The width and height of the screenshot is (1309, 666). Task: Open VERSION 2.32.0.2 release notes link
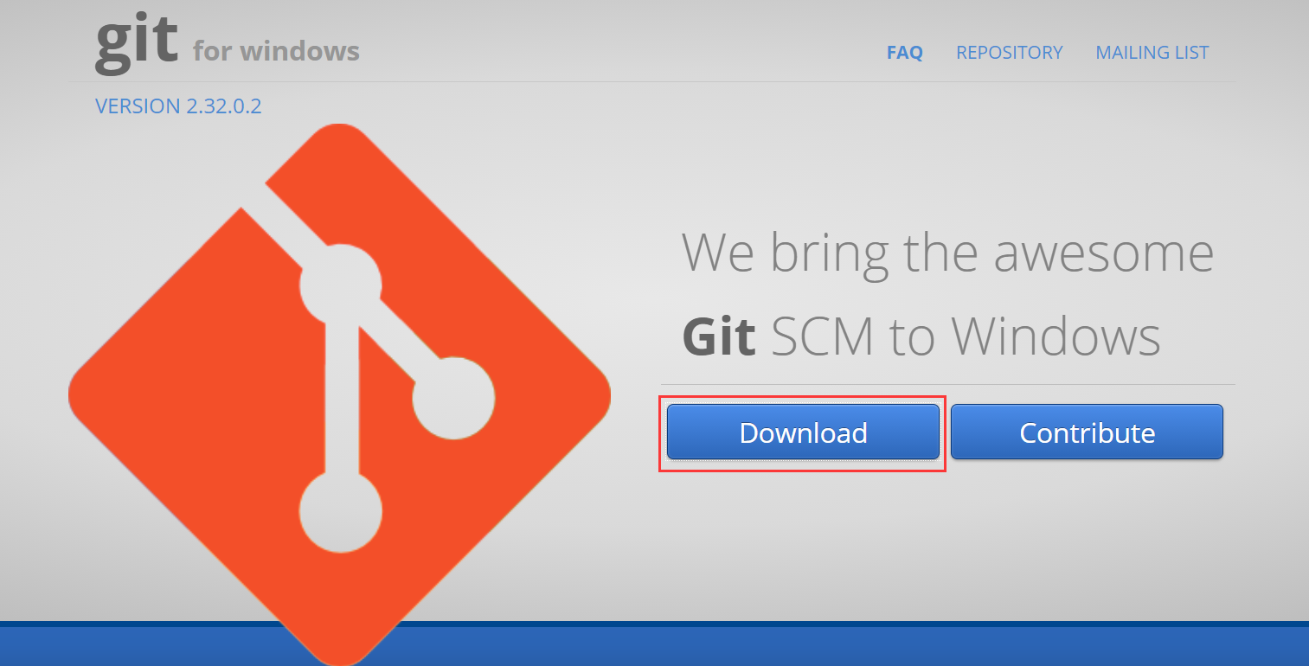pos(178,106)
